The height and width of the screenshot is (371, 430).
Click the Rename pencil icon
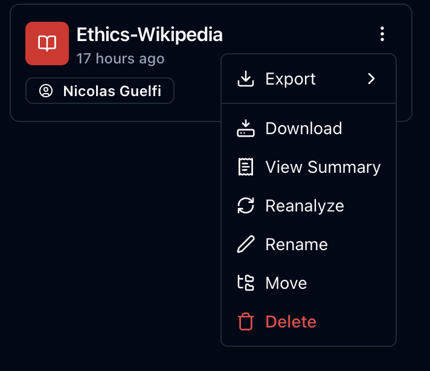pos(245,245)
